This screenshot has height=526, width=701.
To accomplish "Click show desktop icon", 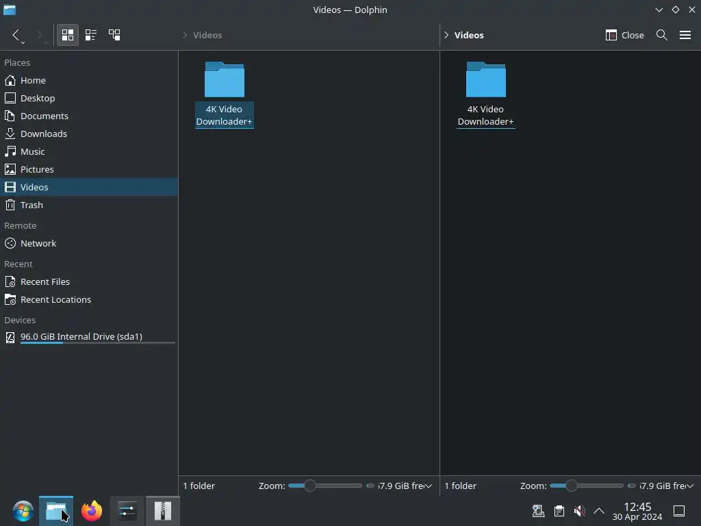I will [x=679, y=511].
